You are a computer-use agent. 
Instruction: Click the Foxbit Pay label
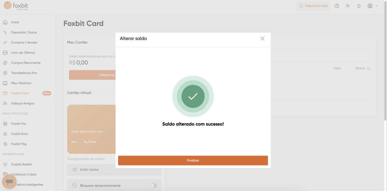[x=19, y=144]
